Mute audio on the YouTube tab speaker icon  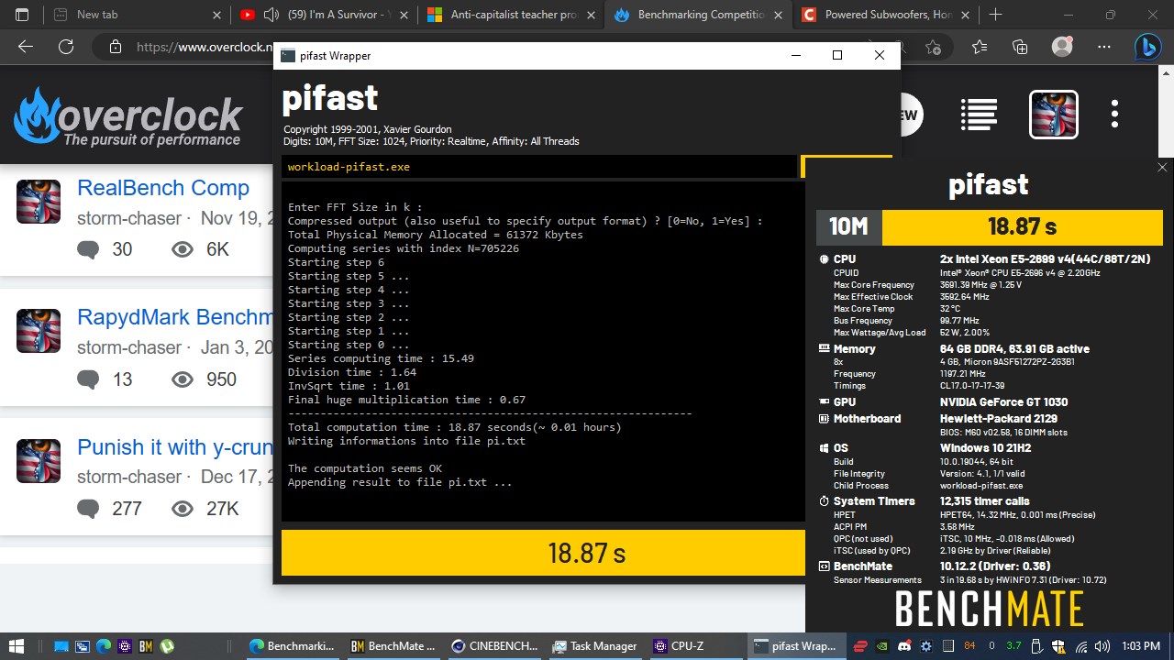(271, 15)
